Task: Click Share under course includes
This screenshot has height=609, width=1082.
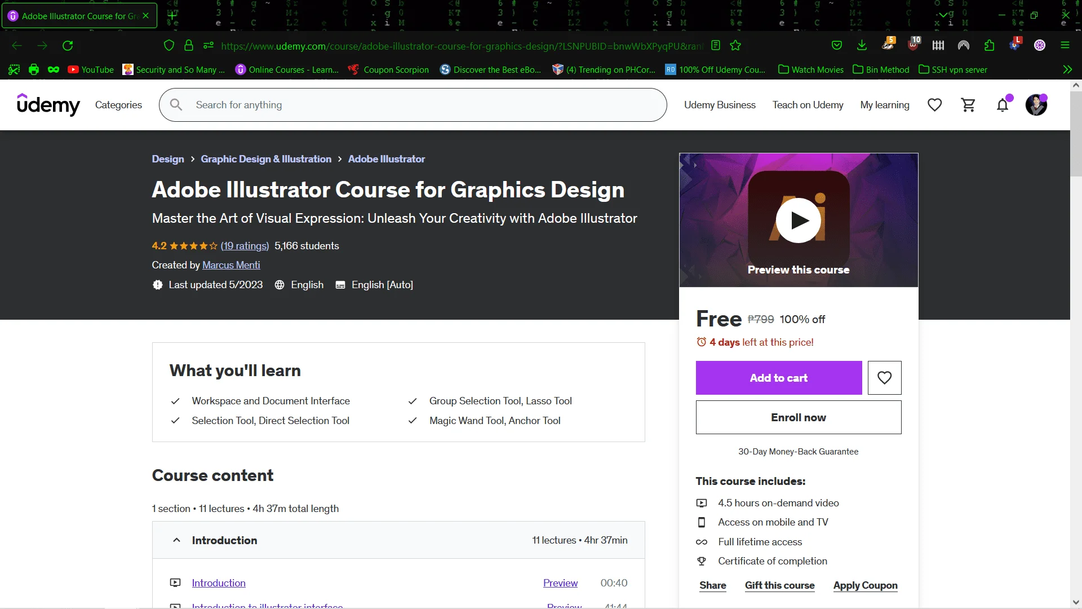Action: [713, 585]
